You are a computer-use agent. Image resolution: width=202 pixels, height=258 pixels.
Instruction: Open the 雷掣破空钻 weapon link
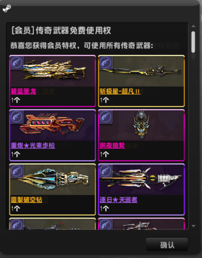click(26, 200)
